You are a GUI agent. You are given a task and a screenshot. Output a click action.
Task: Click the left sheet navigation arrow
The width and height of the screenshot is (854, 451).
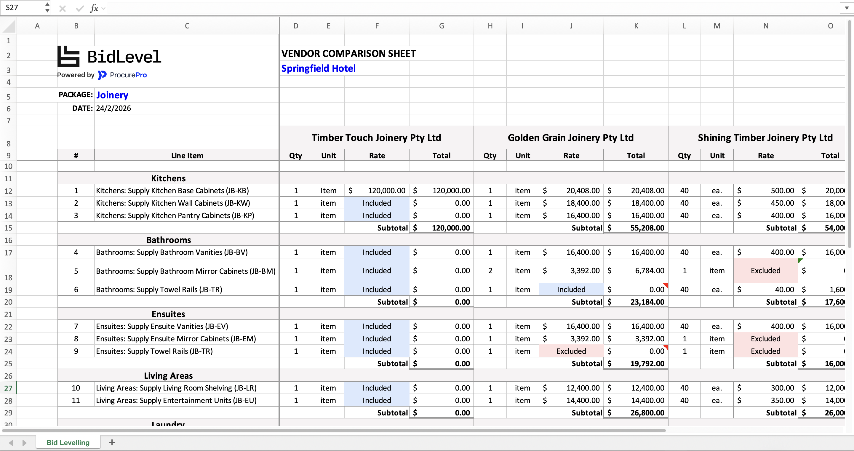coord(11,442)
